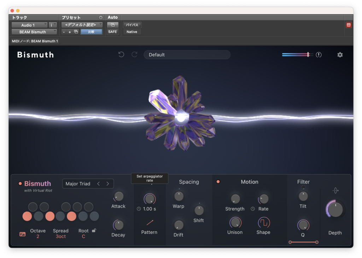362x258 pixels.
Task: Open the デフォルト設定 preset dropdown
Action: click(82, 25)
